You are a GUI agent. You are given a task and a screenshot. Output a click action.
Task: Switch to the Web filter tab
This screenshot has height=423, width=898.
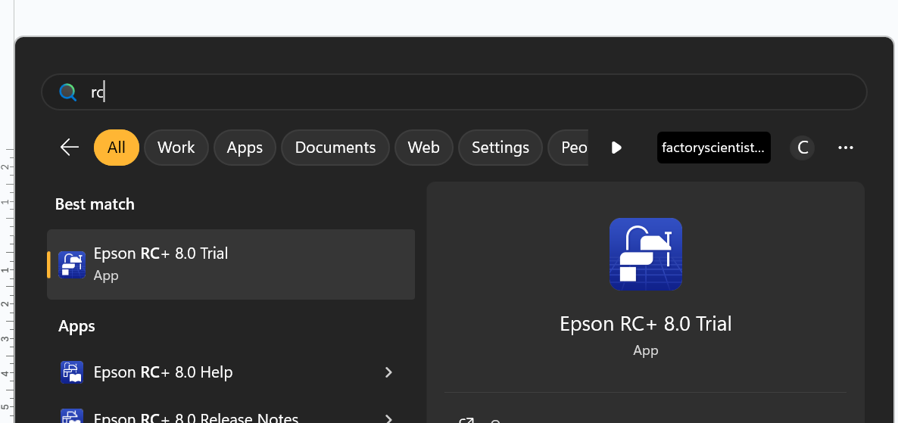click(x=423, y=147)
